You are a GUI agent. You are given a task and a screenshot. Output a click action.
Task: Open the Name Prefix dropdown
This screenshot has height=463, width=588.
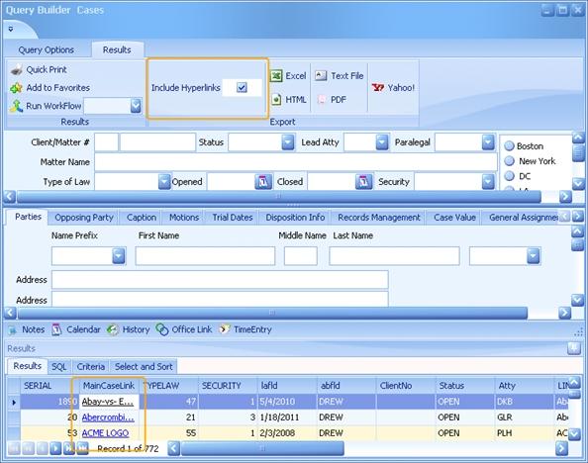pyautogui.click(x=119, y=256)
